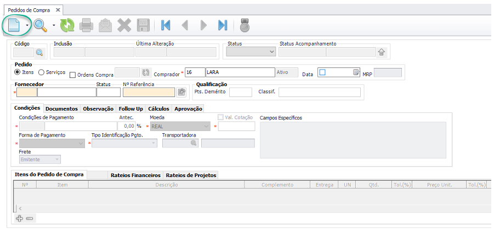Screen dimensions: 494x233
Task: Select the Serviços radio button
Action: [42, 72]
